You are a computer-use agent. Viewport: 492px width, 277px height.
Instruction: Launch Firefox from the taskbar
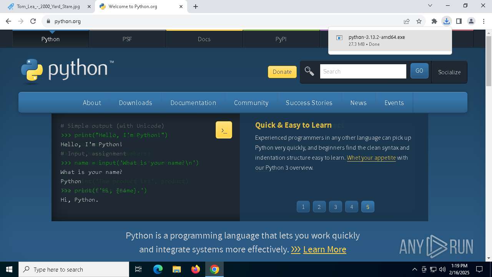pos(196,269)
